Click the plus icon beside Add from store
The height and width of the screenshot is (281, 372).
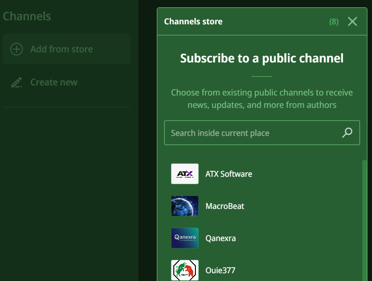coord(17,49)
